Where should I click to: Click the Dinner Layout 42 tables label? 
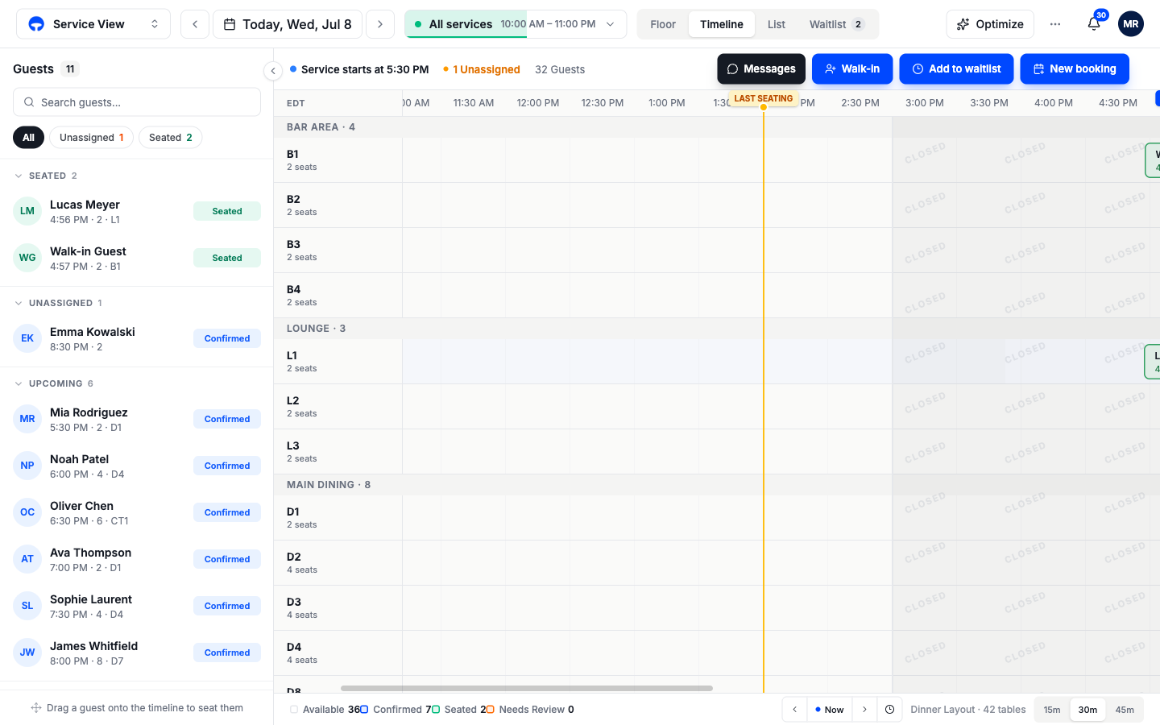[968, 710]
